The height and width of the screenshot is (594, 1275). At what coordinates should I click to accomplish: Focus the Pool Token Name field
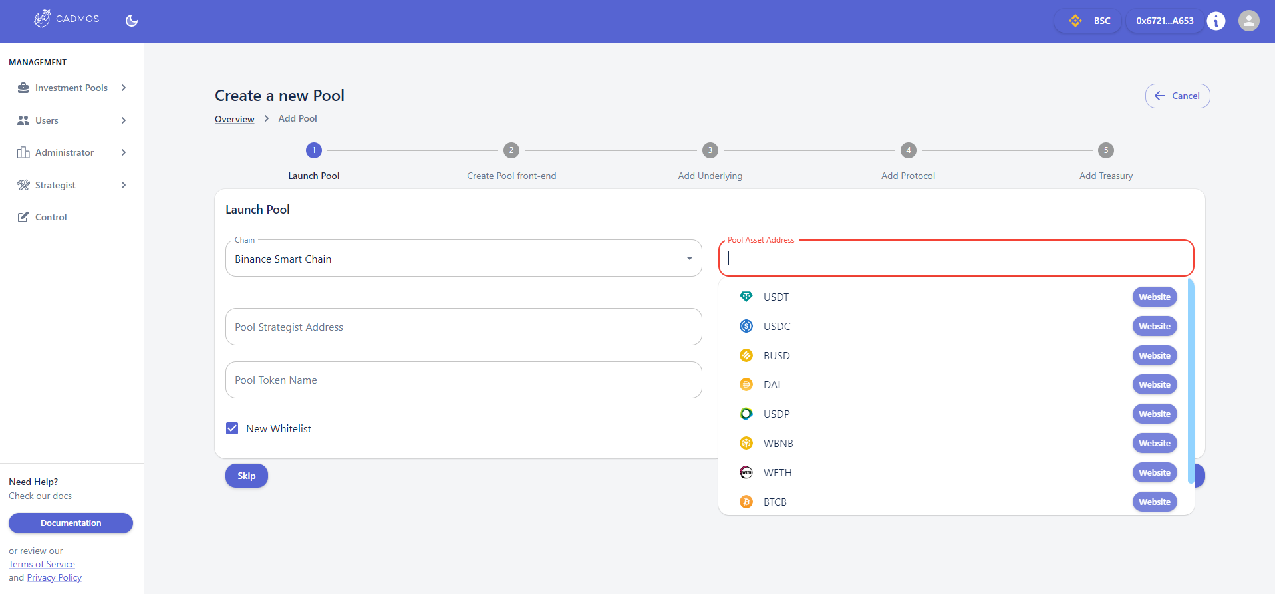click(464, 380)
